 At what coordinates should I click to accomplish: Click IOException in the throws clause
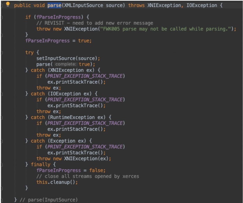coord(202,6)
